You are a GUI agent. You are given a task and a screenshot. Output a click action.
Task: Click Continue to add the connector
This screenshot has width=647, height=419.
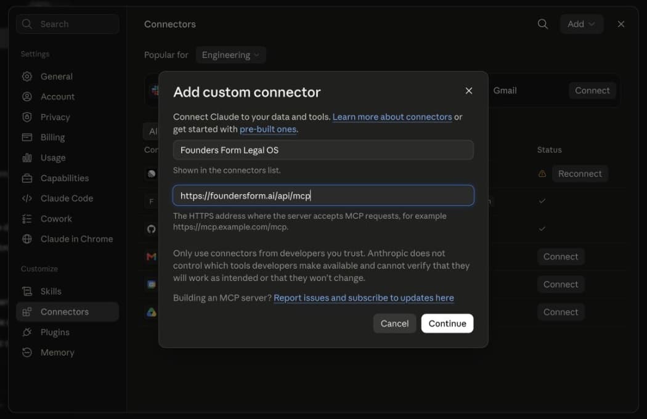click(447, 323)
